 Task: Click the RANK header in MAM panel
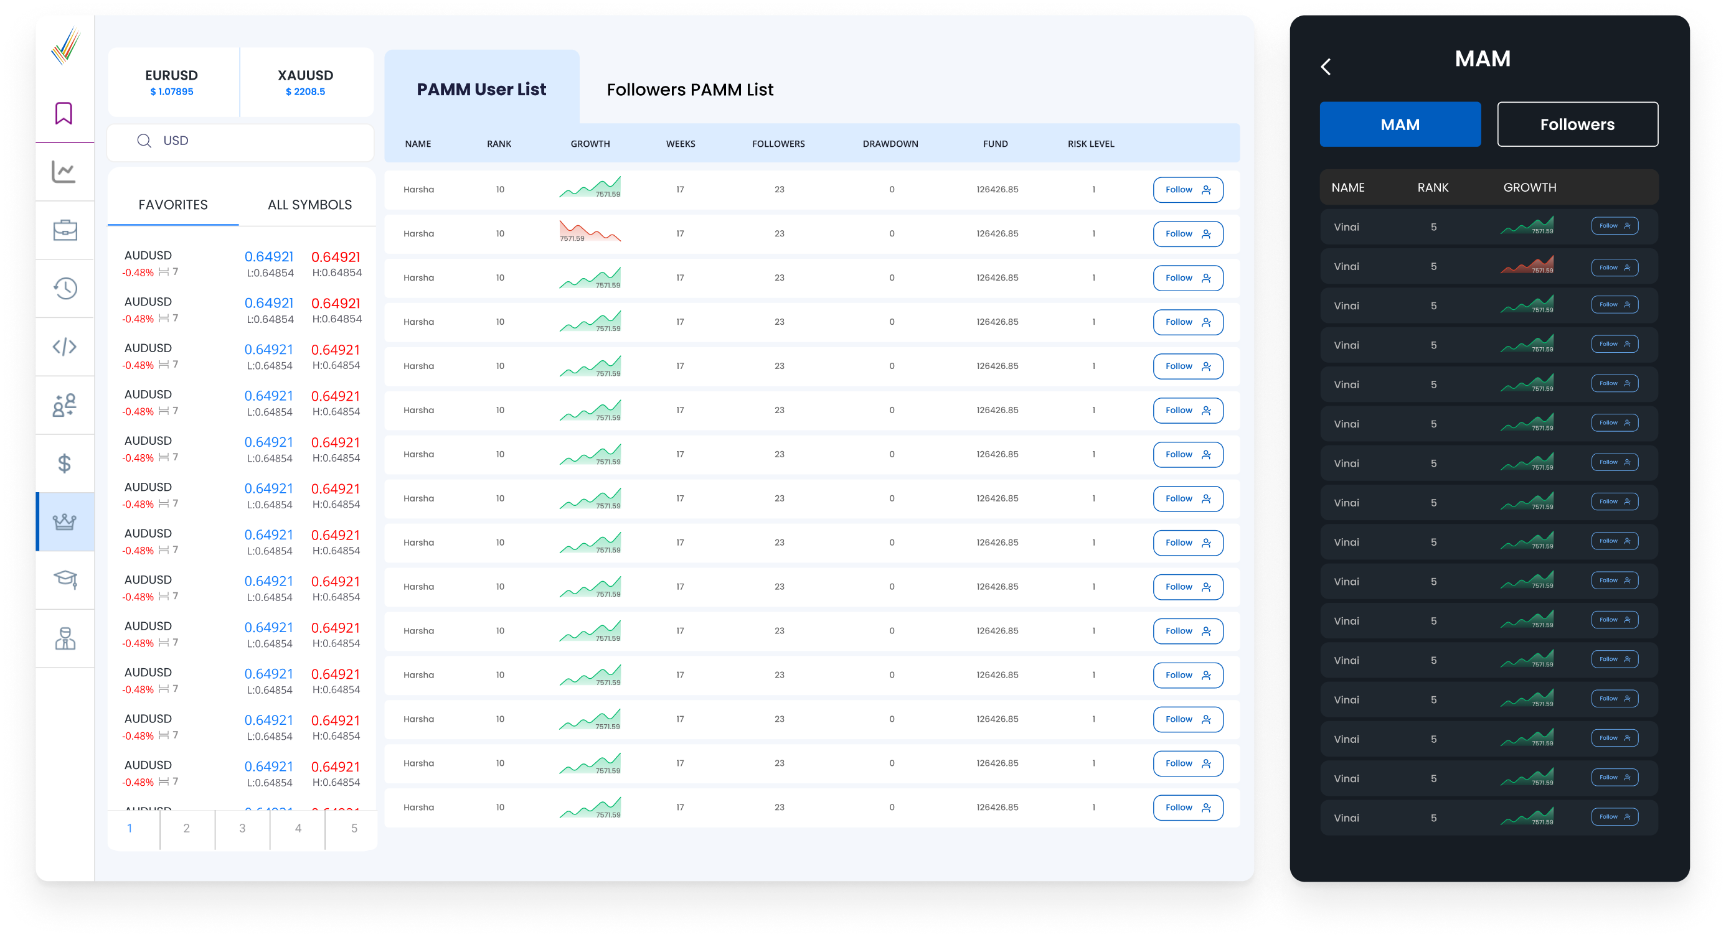pyautogui.click(x=1433, y=188)
